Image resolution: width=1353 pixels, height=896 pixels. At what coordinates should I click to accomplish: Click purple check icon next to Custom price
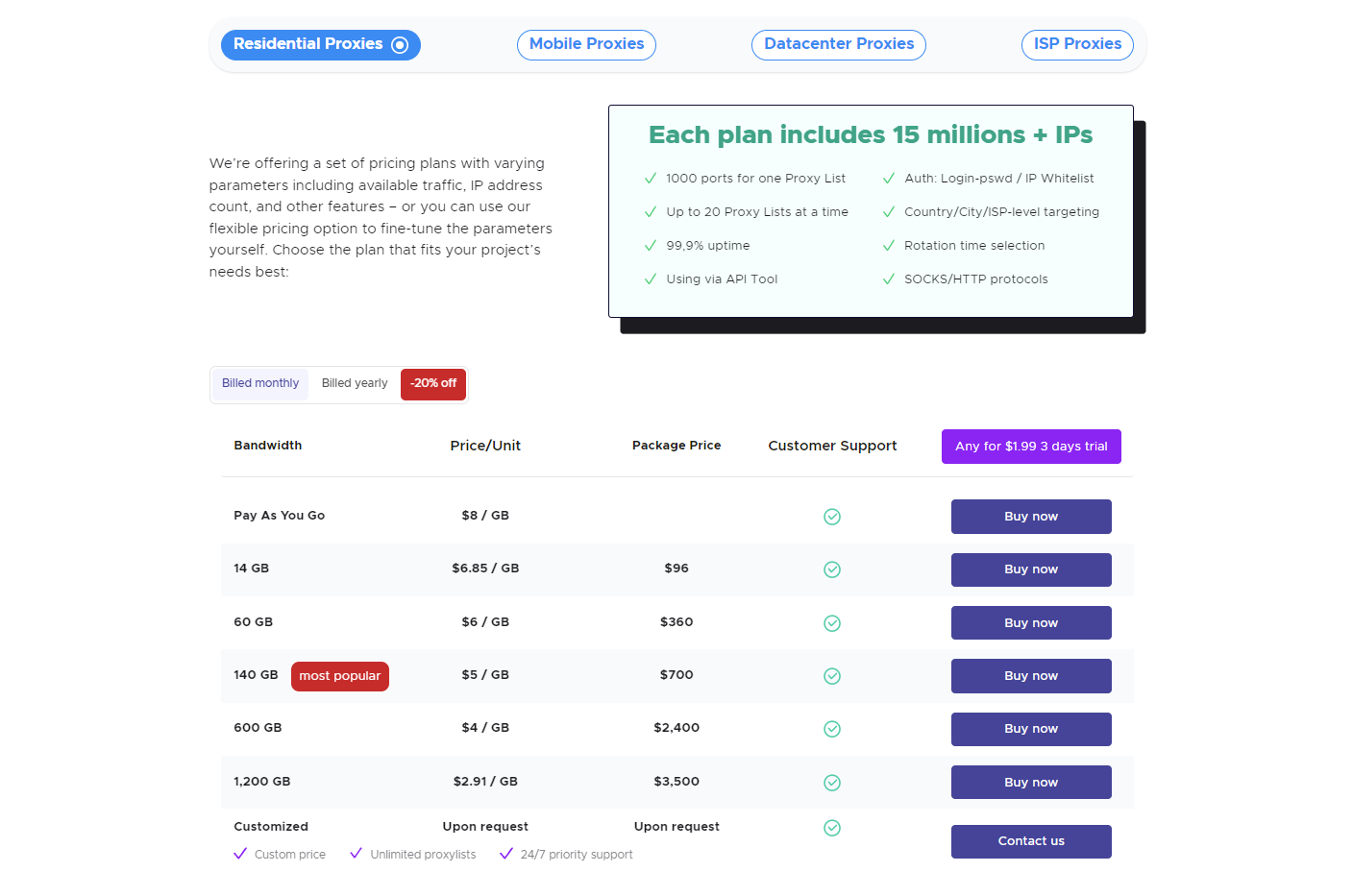pyautogui.click(x=240, y=854)
